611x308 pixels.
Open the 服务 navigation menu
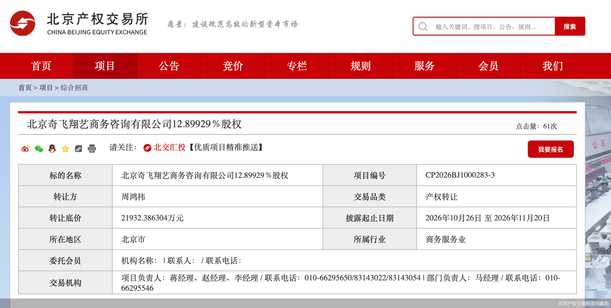425,66
